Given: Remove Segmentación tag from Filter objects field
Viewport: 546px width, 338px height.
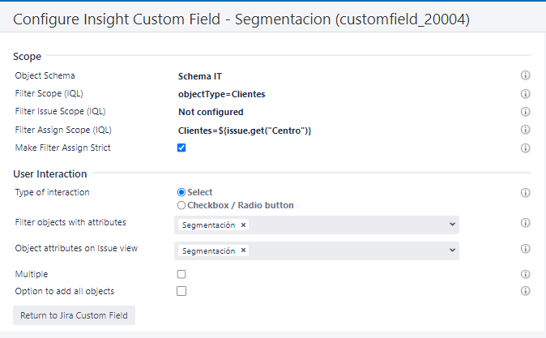Looking at the screenshot, I should pos(243,225).
